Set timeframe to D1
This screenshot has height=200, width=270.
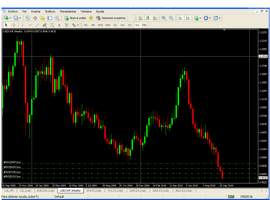130,25
